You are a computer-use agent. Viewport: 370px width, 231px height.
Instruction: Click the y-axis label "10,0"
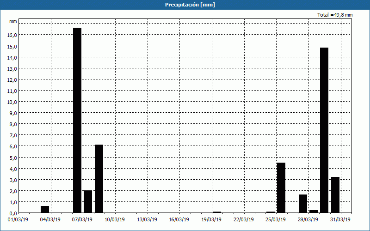coord(12,102)
